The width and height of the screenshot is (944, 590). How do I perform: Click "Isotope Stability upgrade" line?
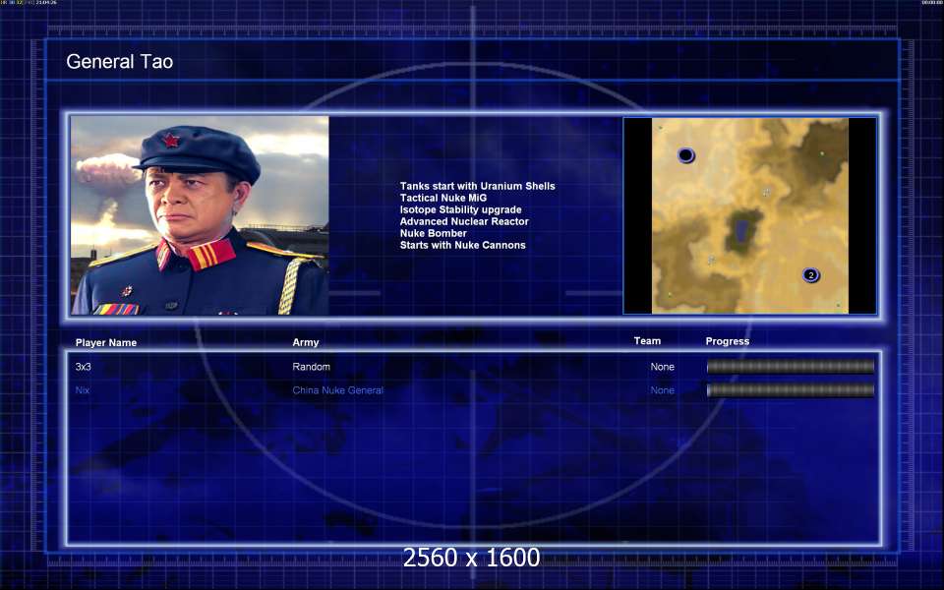460,209
